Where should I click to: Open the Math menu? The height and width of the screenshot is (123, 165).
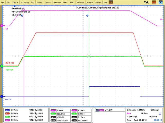(x=72, y=2)
